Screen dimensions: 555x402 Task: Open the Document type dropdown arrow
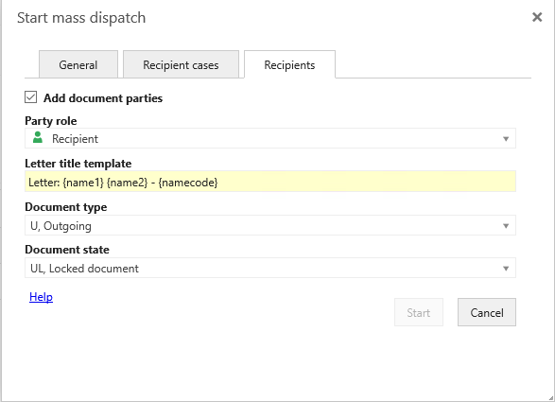tap(506, 226)
